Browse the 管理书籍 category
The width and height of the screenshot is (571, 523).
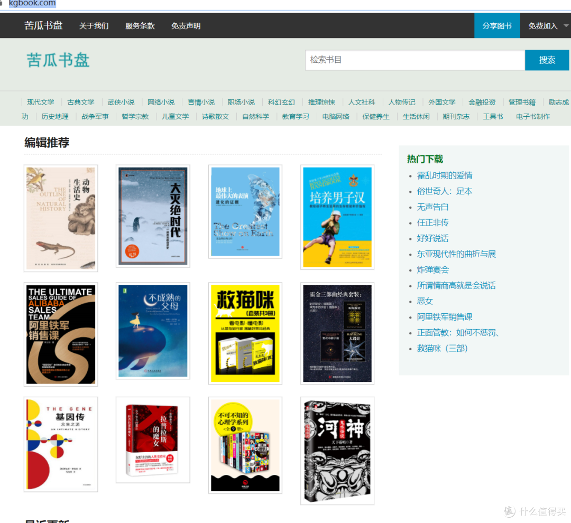(x=522, y=102)
